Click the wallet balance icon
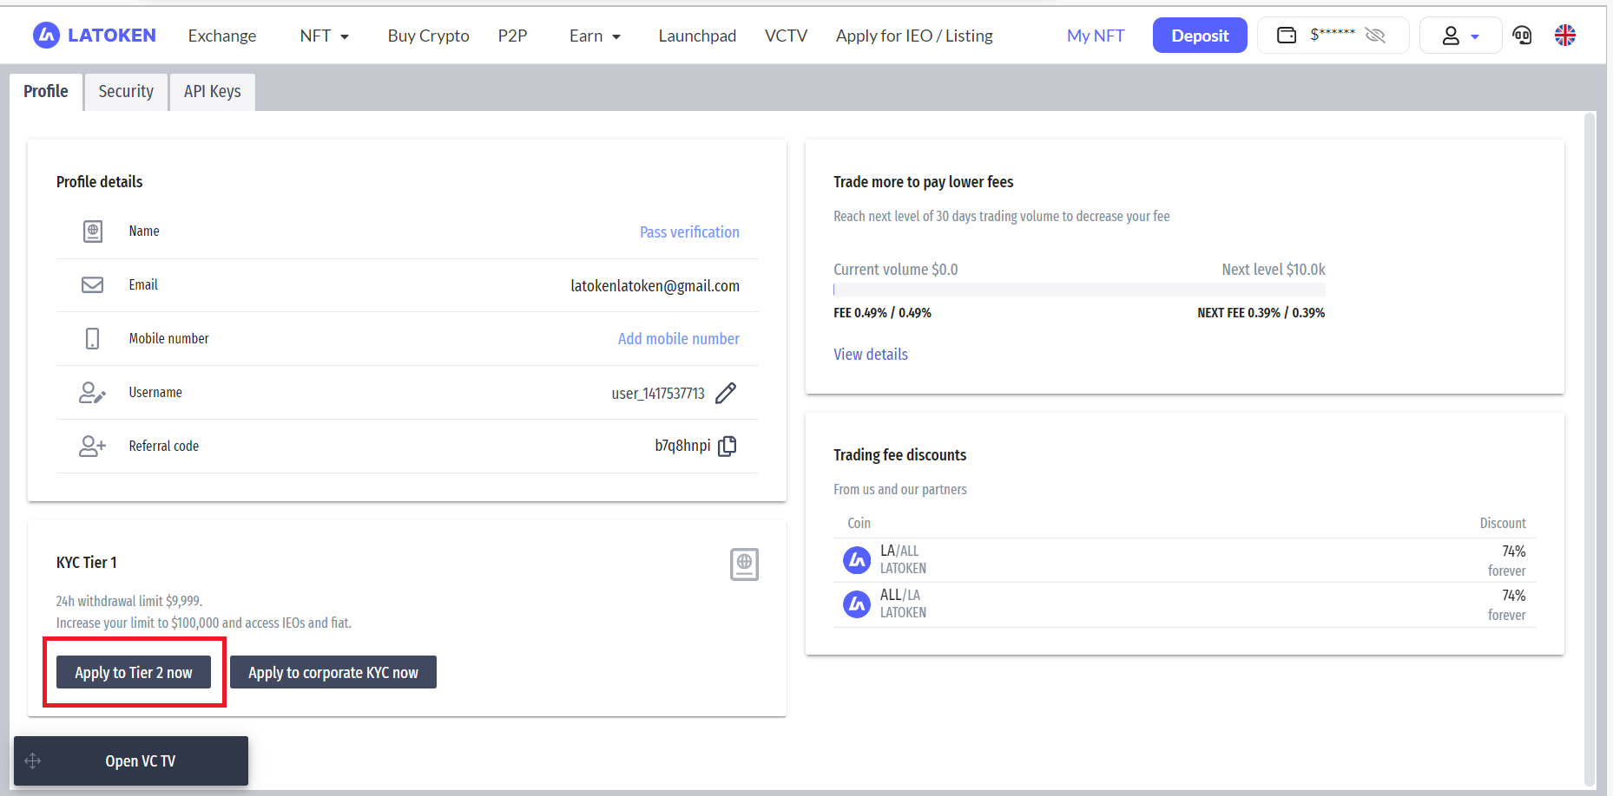 [1287, 36]
